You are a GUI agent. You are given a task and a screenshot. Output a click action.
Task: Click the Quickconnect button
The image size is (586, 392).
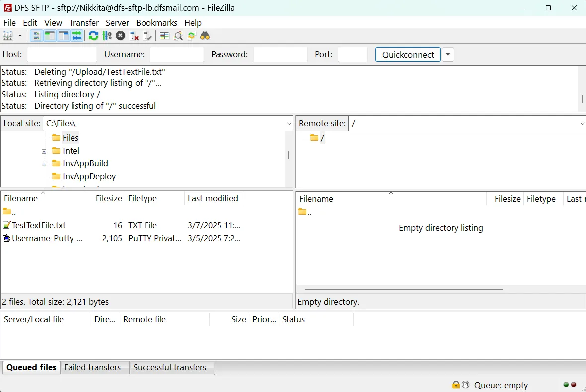408,55
